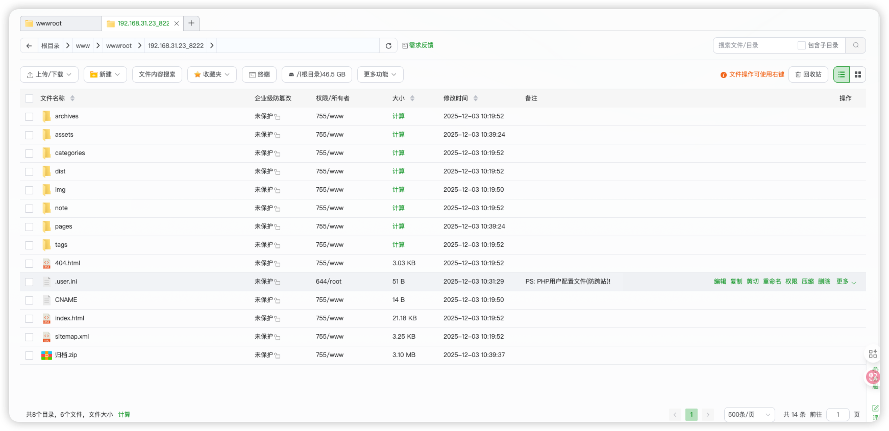The width and height of the screenshot is (889, 431).
Task: Close the 192.168.31.23_8222 tab
Action: point(177,23)
